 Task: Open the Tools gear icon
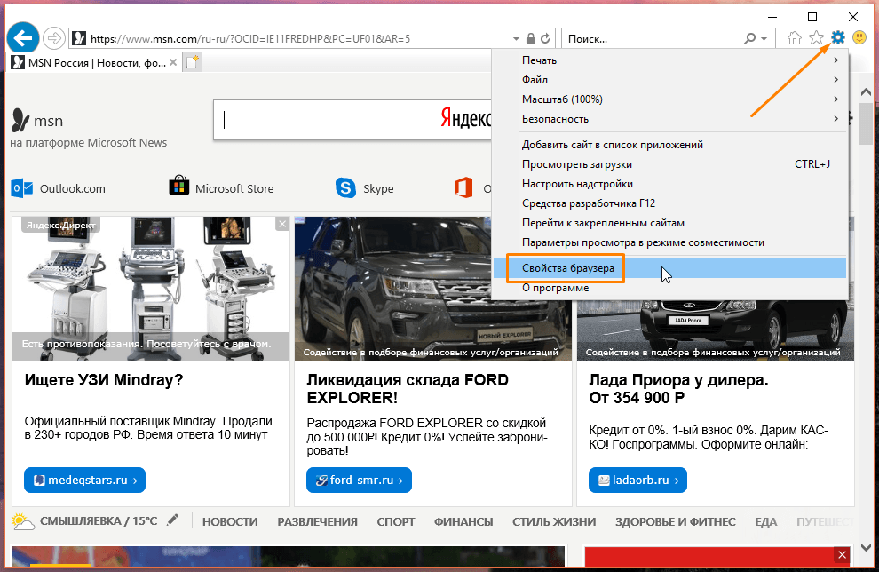pyautogui.click(x=837, y=37)
